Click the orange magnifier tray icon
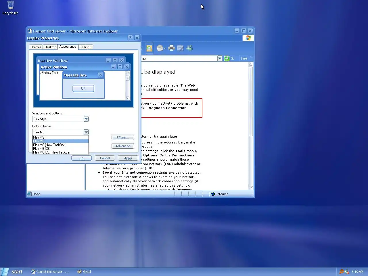368x276 pixels. 341,271
